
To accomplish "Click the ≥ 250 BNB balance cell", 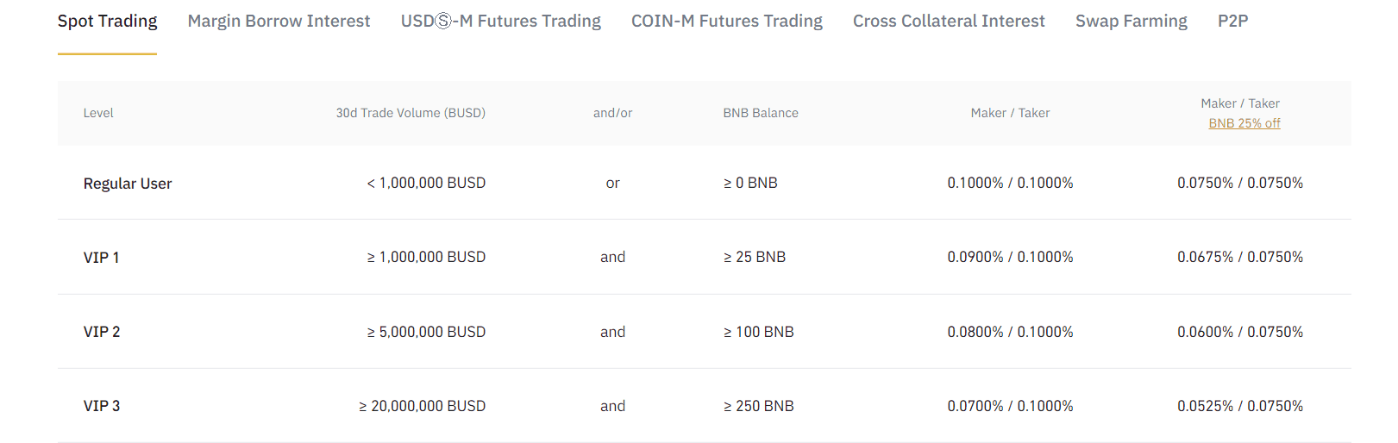I will (758, 406).
